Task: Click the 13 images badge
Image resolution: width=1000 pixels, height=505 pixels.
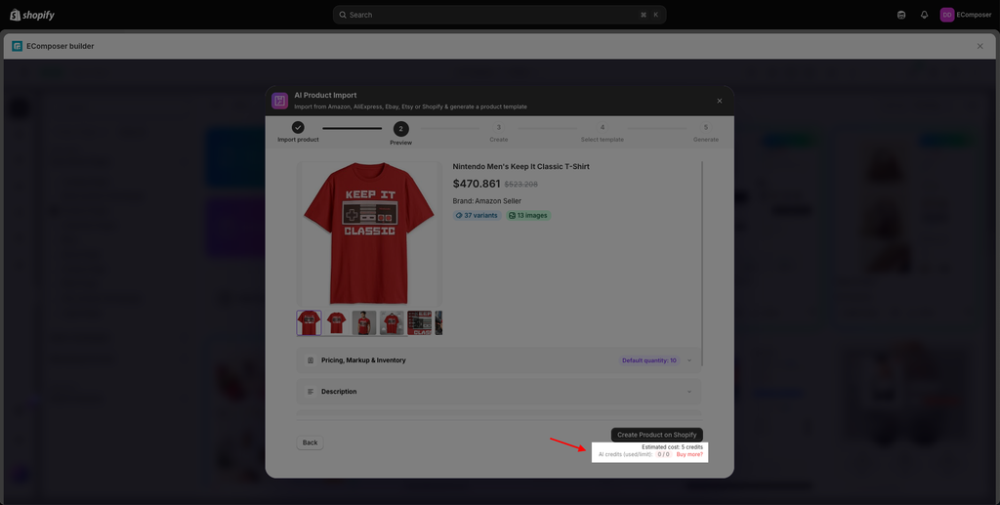Action: [x=528, y=216]
